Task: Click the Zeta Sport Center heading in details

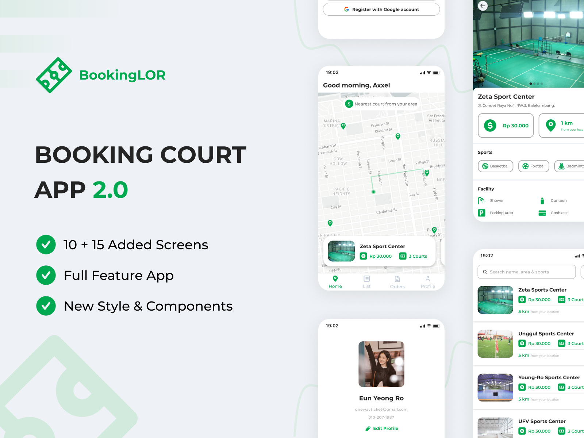Action: (x=506, y=97)
